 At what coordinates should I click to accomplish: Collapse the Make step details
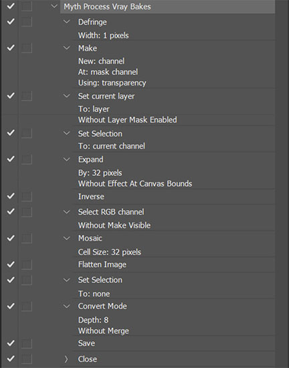(x=67, y=48)
